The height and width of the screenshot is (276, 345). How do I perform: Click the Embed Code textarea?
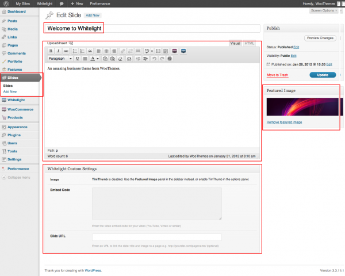pos(157,204)
